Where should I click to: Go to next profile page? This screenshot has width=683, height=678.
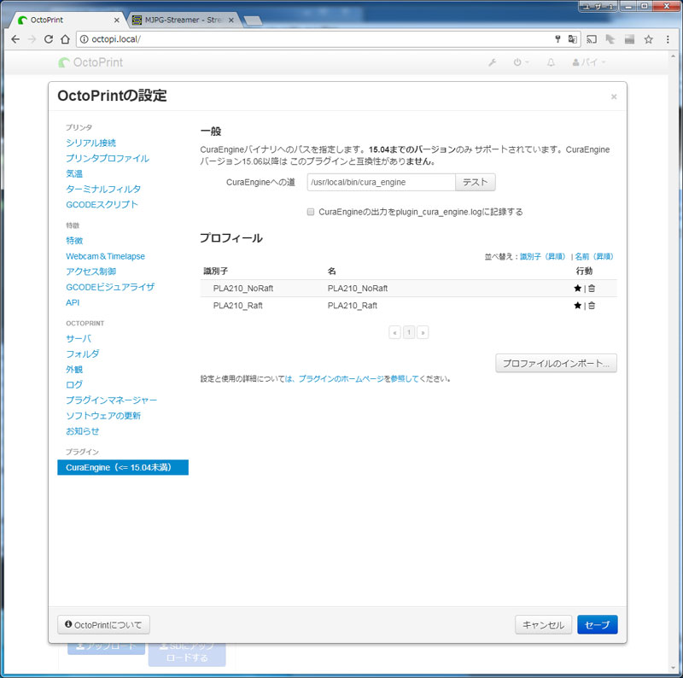click(x=423, y=332)
